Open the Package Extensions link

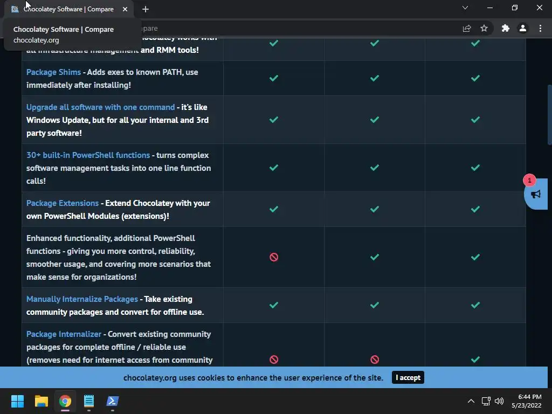point(63,203)
